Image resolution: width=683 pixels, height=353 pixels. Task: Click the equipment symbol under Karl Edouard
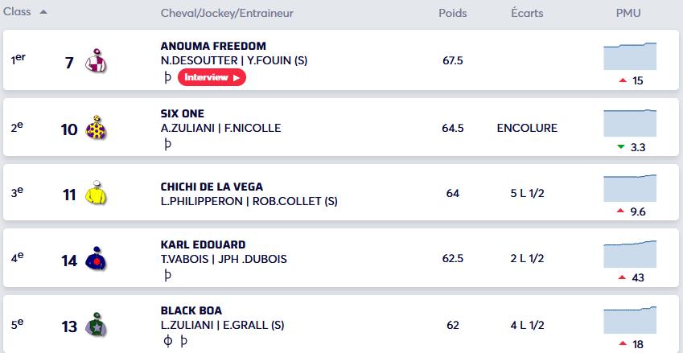(x=167, y=276)
